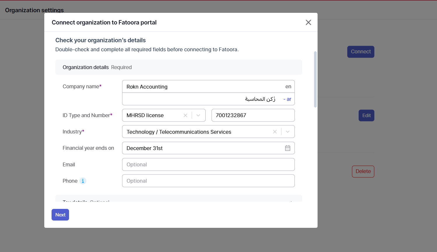
Task: Focus the English company name field
Action: coord(201,87)
